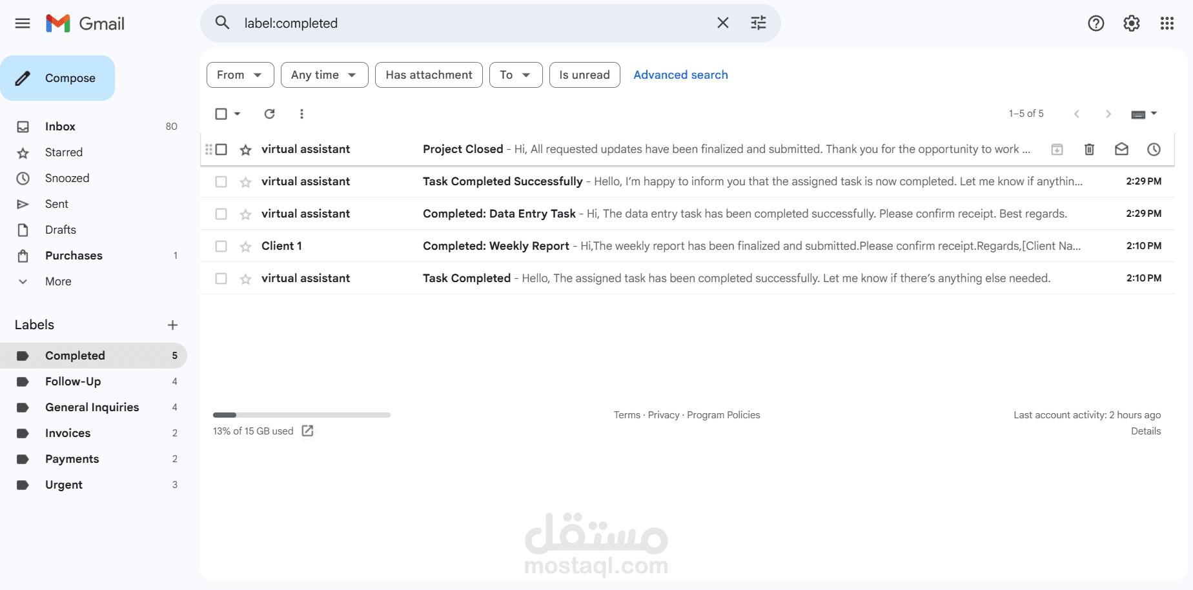Open the Google apps grid
The width and height of the screenshot is (1193, 590).
(x=1167, y=23)
